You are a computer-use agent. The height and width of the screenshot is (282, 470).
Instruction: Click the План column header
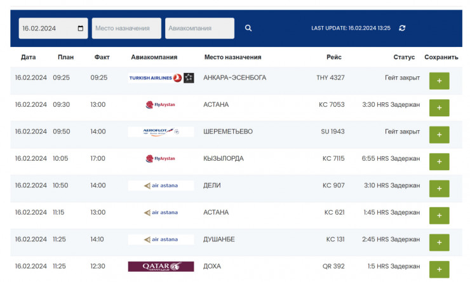pyautogui.click(x=65, y=57)
